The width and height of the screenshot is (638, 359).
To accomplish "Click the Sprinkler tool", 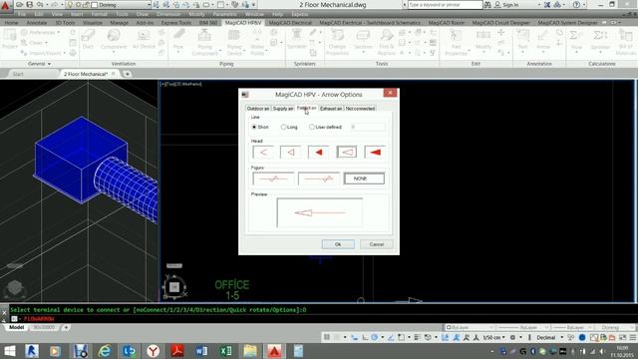I will click(x=297, y=40).
